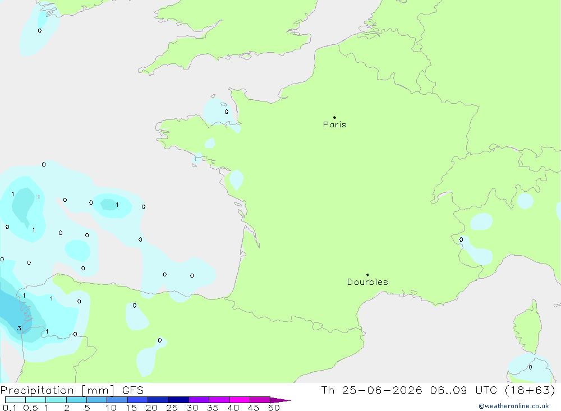Viewport: 561px width, 411px height.
Task: Click the 0.5 legend scale label
Action: pyautogui.click(x=30, y=408)
